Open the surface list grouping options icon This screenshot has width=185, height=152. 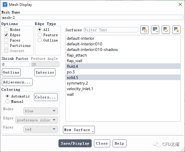pos(155,30)
